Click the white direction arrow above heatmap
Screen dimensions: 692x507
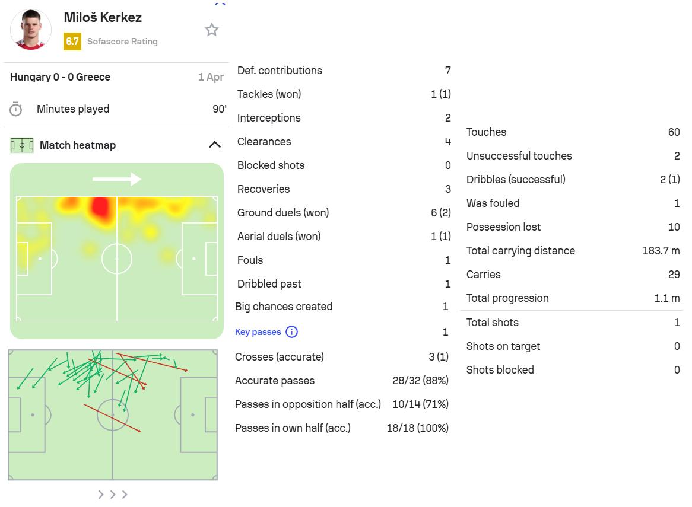coord(117,178)
